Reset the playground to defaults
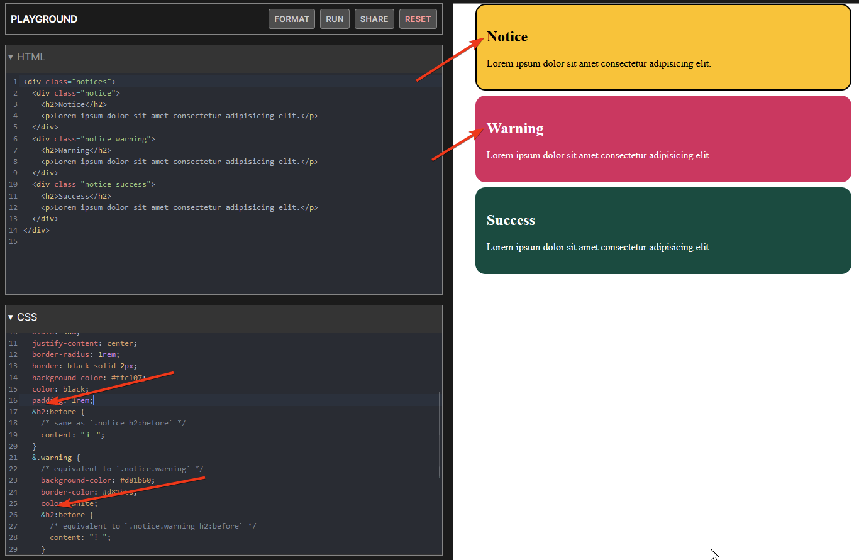Viewport: 859px width, 560px height. 418,19
